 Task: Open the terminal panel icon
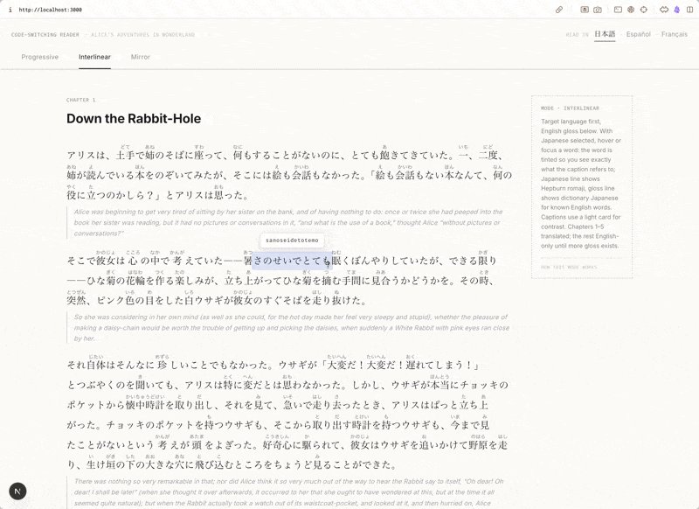(618, 10)
